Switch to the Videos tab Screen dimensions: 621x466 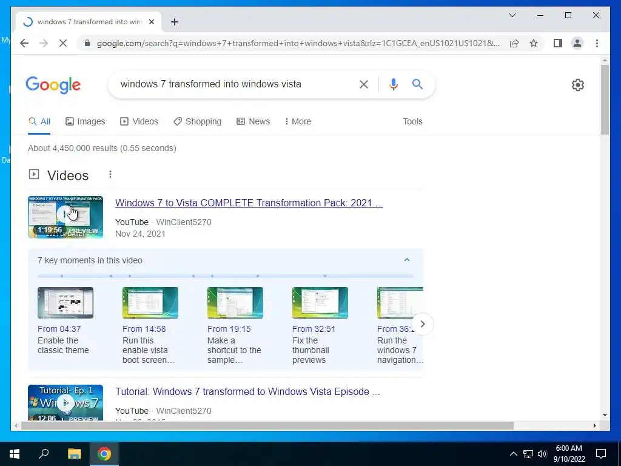coord(139,121)
